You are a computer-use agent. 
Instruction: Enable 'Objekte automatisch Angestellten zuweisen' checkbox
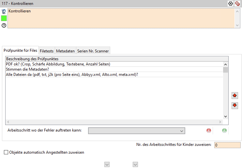coord(6,152)
